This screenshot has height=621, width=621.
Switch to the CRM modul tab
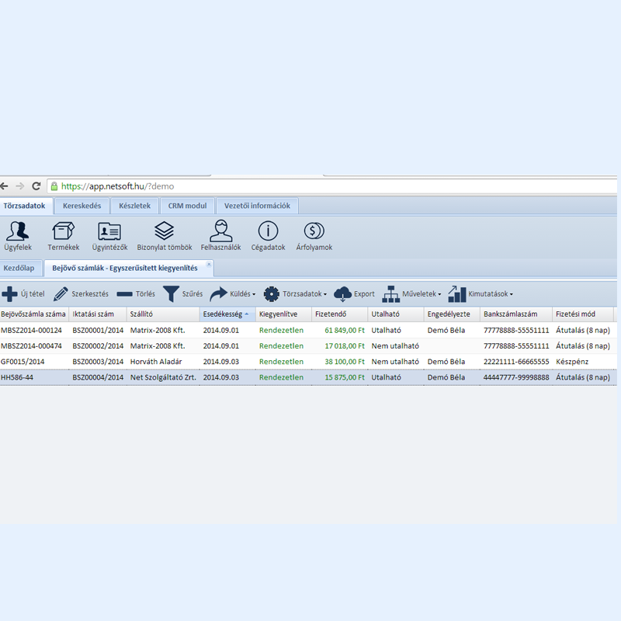pyautogui.click(x=187, y=206)
